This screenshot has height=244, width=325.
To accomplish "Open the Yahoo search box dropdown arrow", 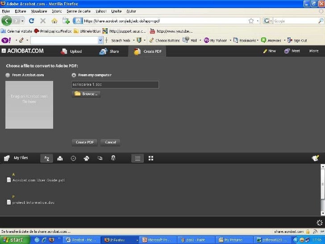I will click(x=100, y=40).
